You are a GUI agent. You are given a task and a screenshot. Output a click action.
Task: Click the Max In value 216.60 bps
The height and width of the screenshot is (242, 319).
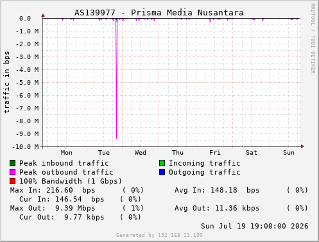71,190
